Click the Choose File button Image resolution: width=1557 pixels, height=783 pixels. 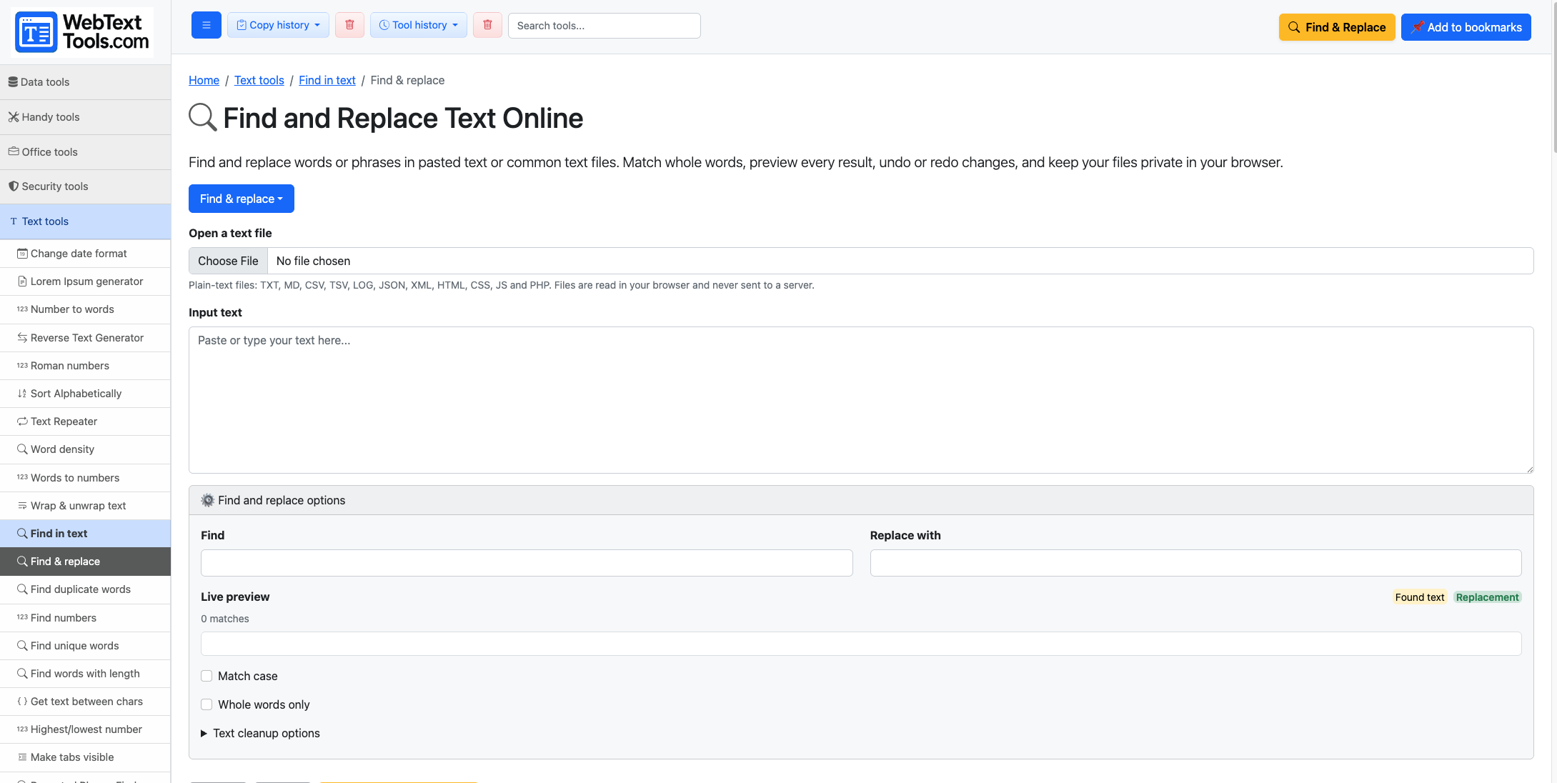pyautogui.click(x=228, y=261)
